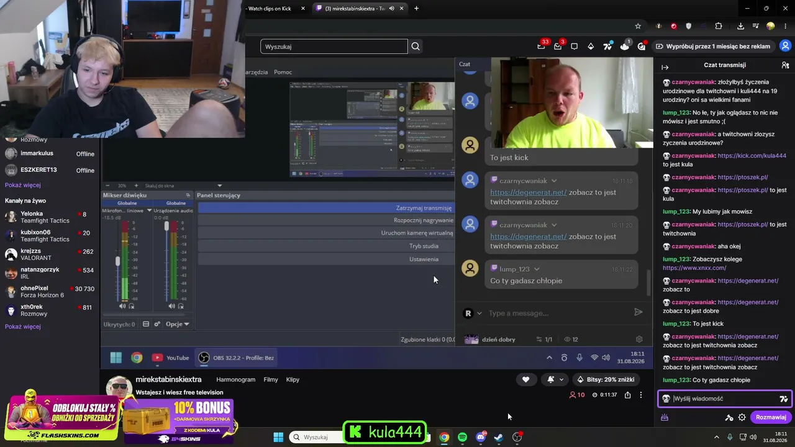Click the Twitch search magnifier button
The width and height of the screenshot is (795, 447).
416,47
